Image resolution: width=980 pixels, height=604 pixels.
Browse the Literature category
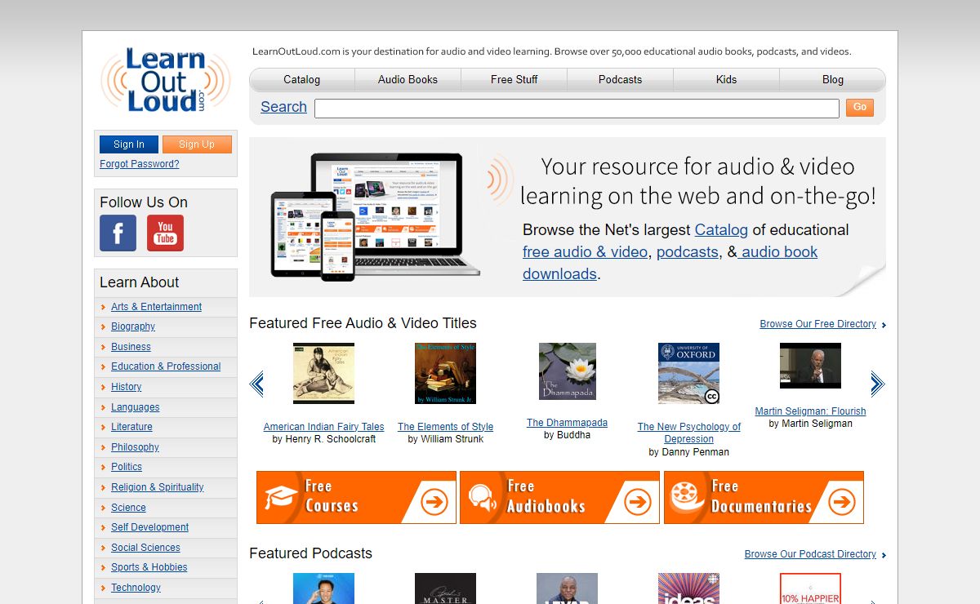click(131, 427)
